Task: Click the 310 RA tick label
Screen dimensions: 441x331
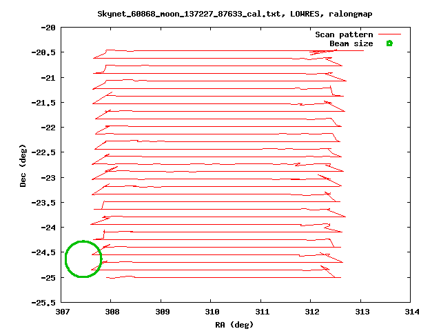Action: coord(212,312)
